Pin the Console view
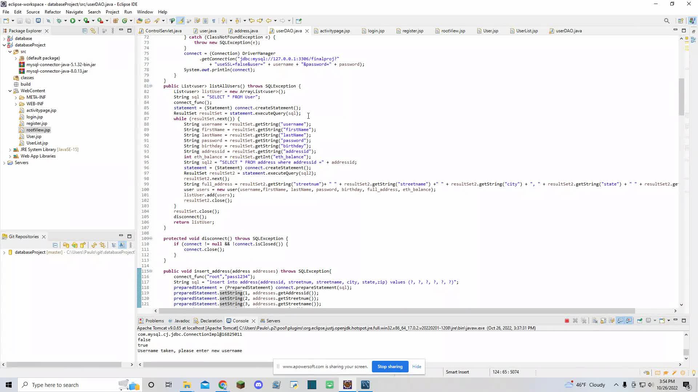Screen dimensions: 698x392 tap(639, 321)
